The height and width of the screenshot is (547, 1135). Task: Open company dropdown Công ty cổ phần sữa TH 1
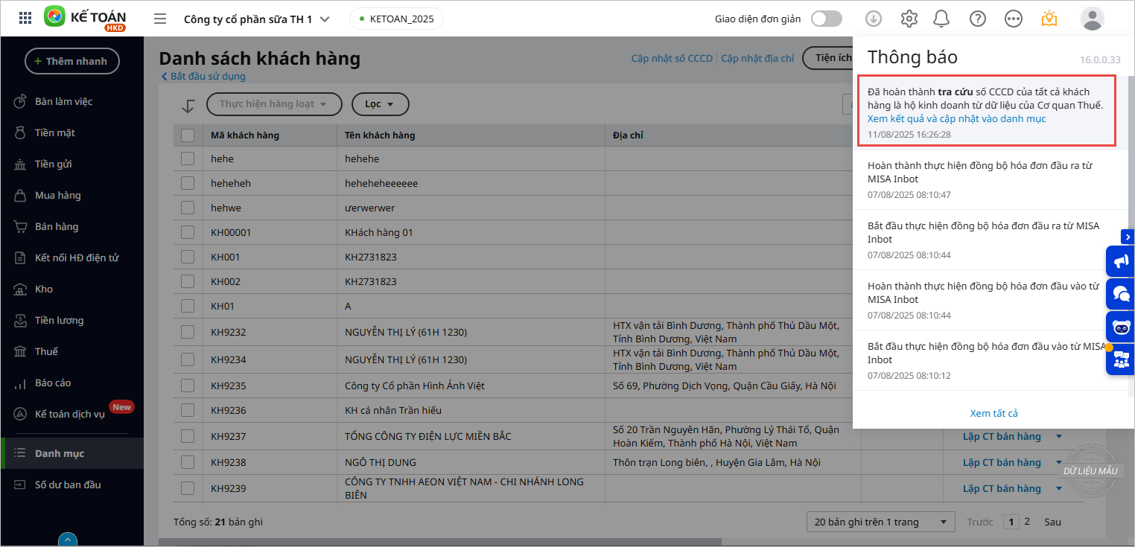tap(257, 19)
